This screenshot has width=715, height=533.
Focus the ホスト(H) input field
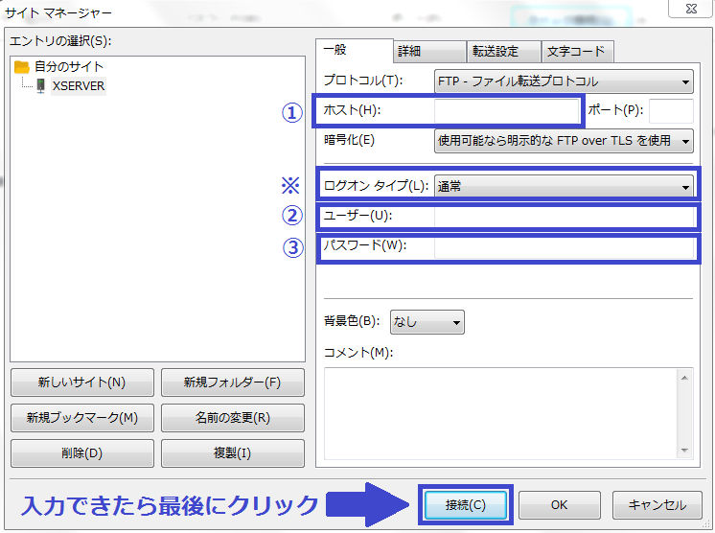point(507,111)
